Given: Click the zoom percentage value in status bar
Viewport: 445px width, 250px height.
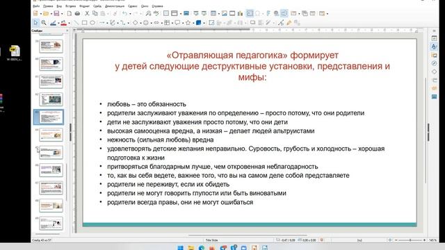Looking at the screenshot, I should click(x=432, y=240).
